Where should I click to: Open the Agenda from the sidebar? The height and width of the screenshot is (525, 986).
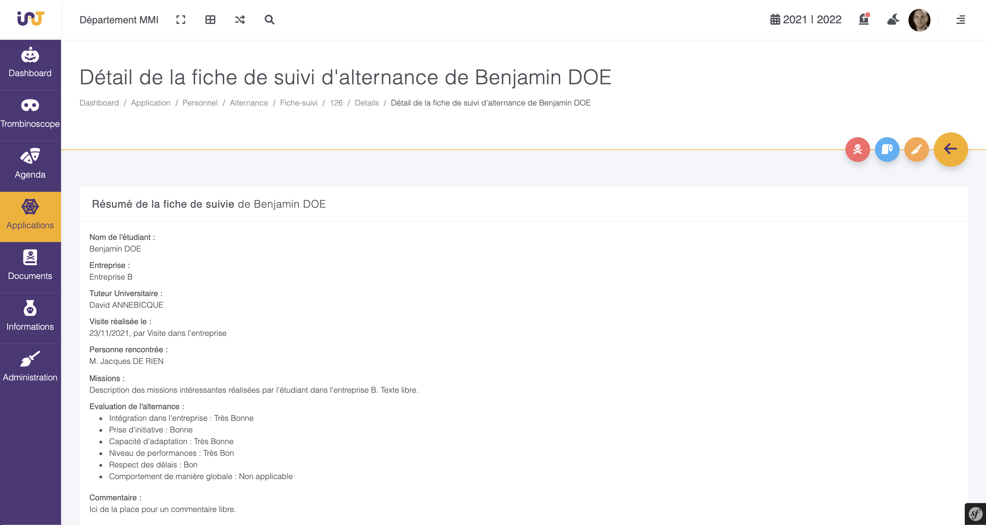[30, 163]
